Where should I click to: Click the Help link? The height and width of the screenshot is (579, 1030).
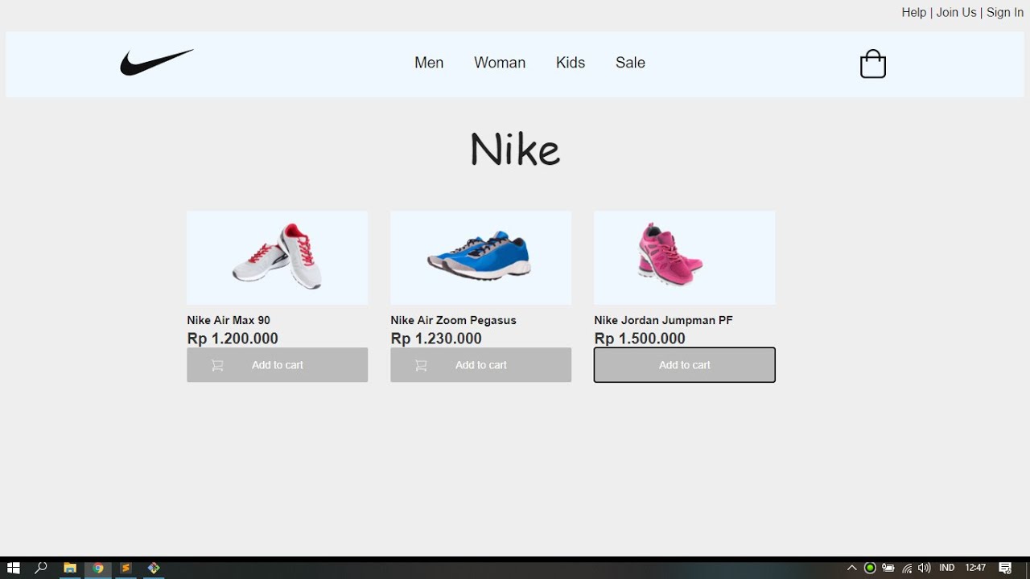914,12
